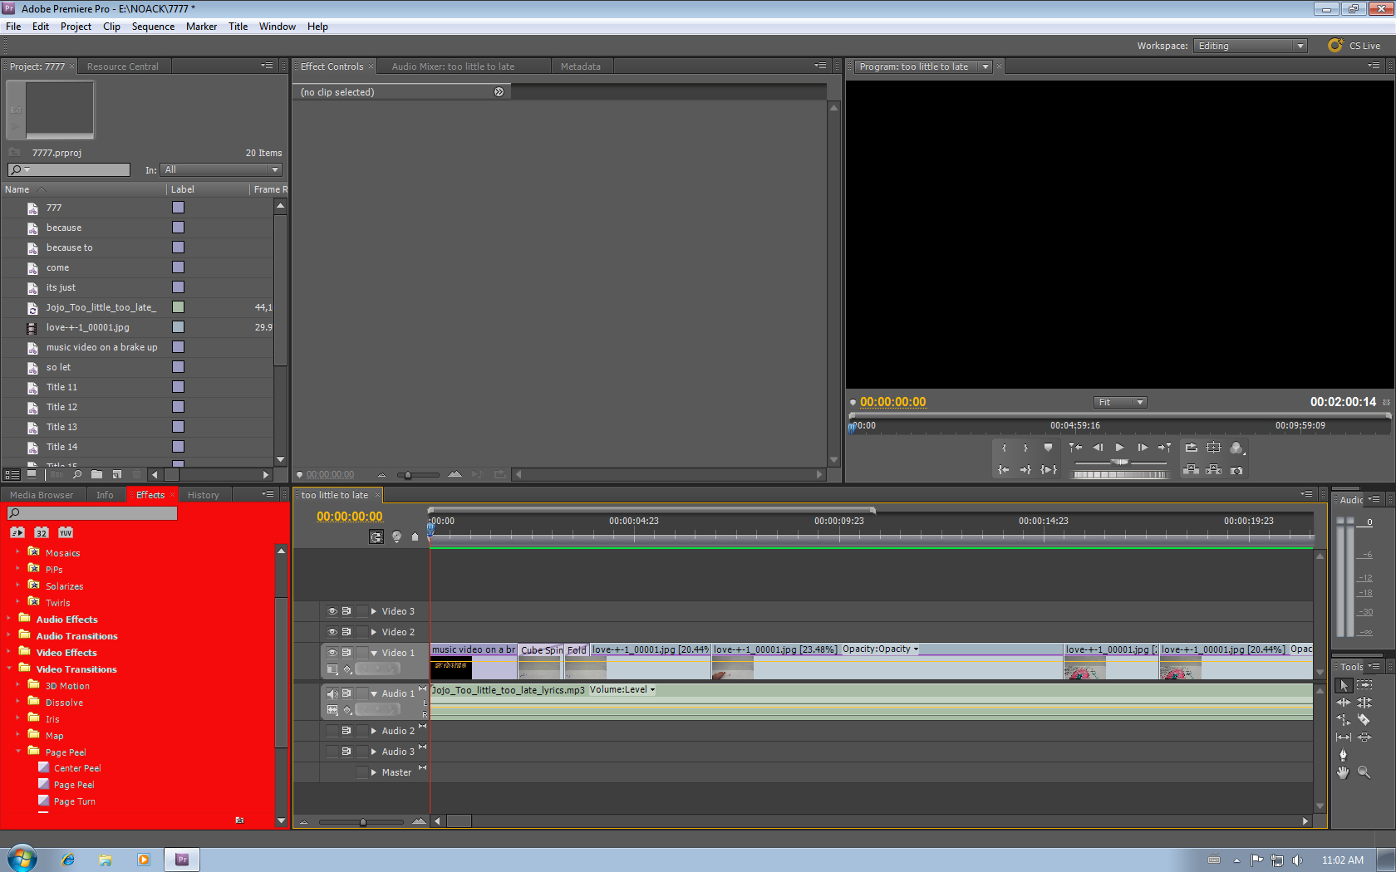
Task: Open the Fit zoom level dropdown
Action: click(x=1120, y=402)
